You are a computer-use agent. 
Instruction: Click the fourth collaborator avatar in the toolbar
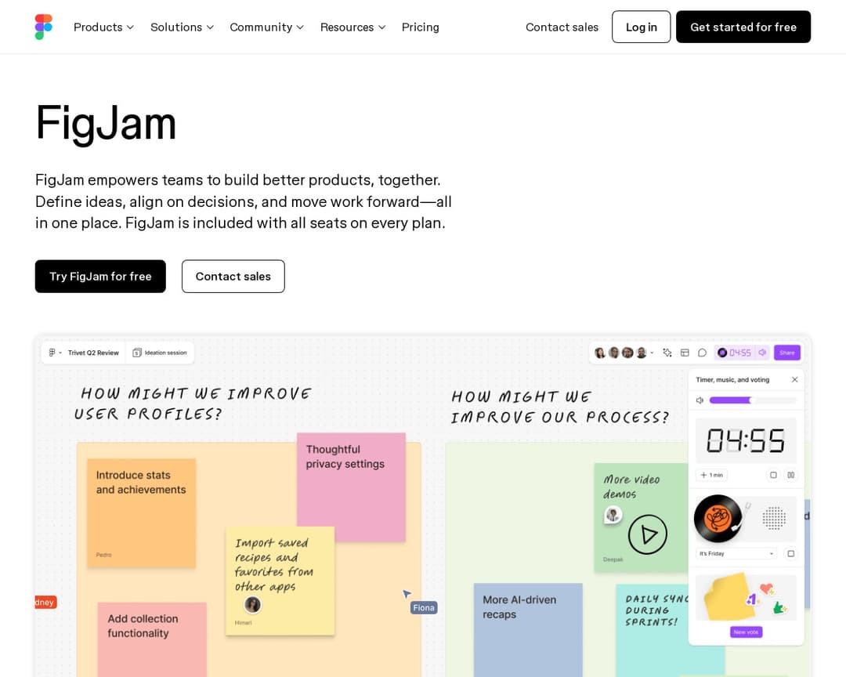point(641,353)
